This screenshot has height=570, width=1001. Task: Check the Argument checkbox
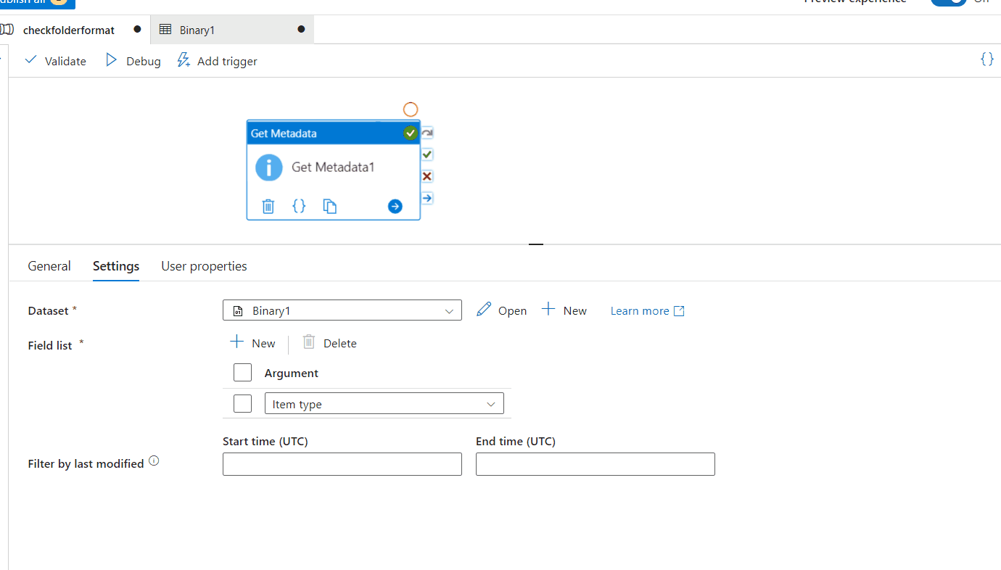coord(242,372)
